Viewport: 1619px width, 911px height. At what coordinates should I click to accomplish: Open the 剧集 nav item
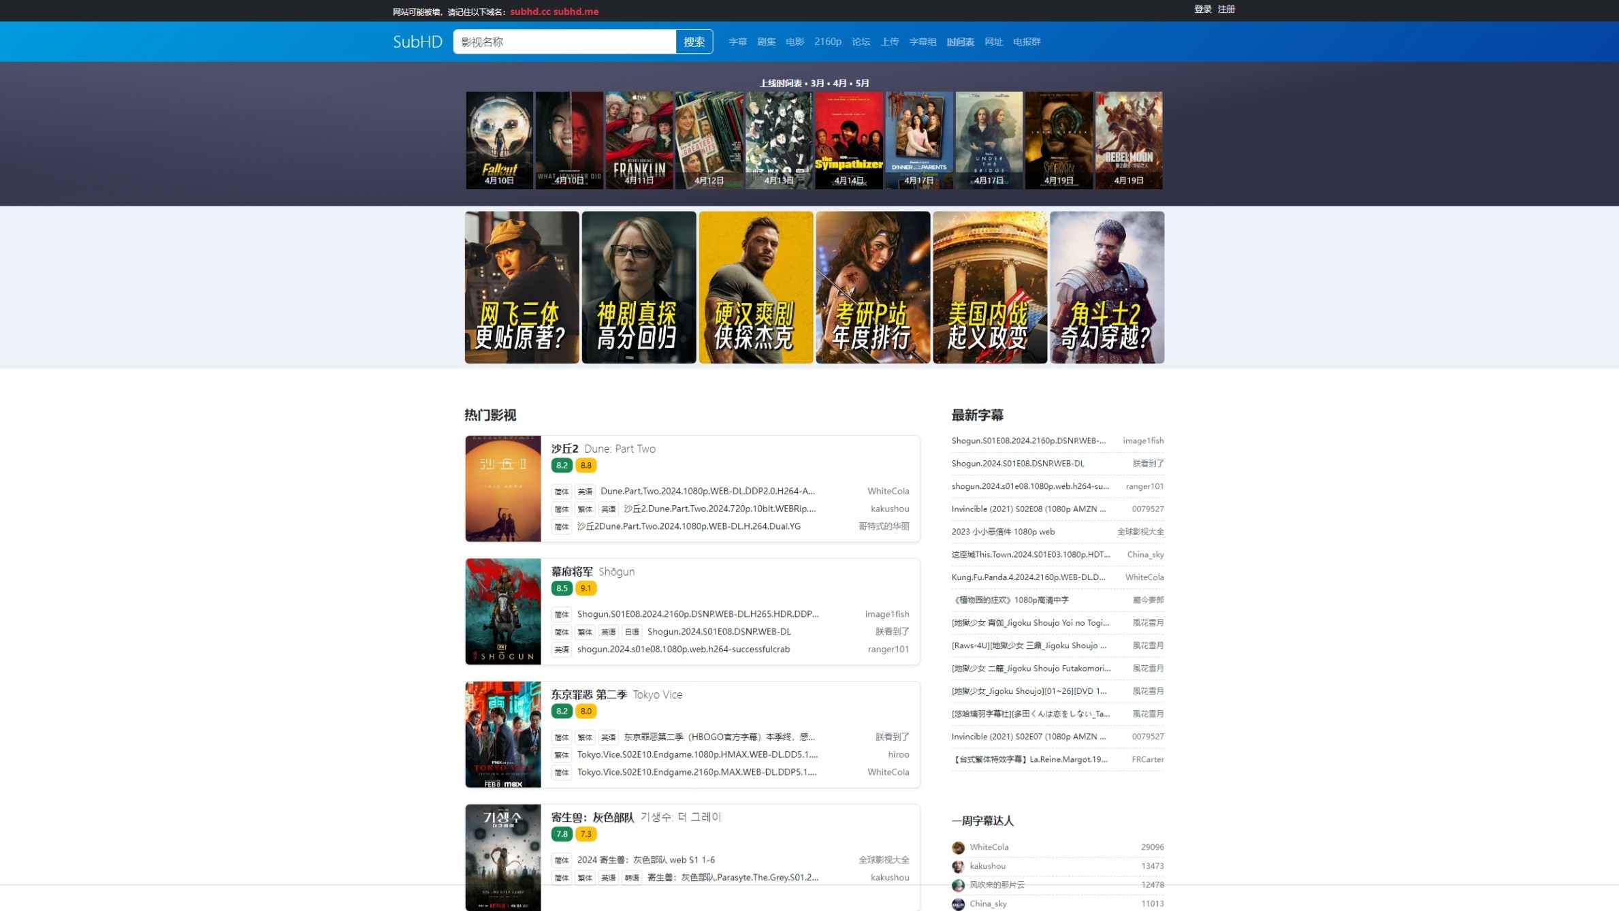pos(766,42)
